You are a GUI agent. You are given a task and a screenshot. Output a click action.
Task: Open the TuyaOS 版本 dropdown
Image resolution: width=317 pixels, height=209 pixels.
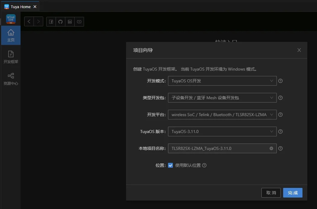(x=222, y=131)
